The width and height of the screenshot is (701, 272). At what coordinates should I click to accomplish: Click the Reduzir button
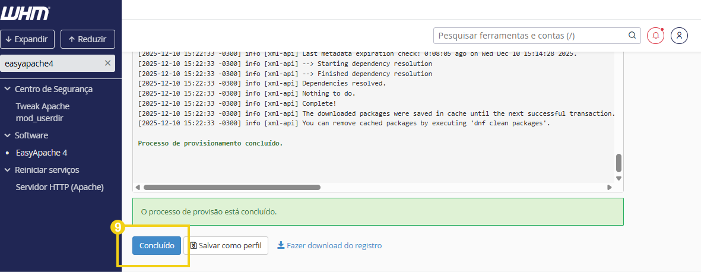point(88,39)
